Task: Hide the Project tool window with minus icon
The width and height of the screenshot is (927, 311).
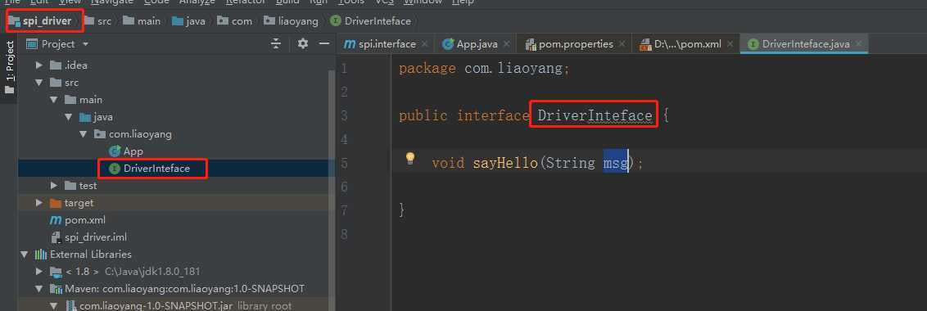Action: 324,43
